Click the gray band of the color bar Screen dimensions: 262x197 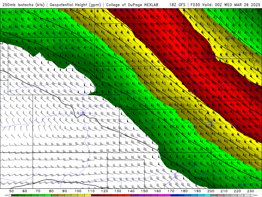pos(231,195)
